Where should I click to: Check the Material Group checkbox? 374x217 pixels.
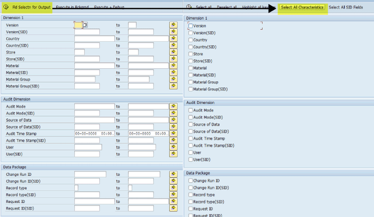pyautogui.click(x=190, y=82)
